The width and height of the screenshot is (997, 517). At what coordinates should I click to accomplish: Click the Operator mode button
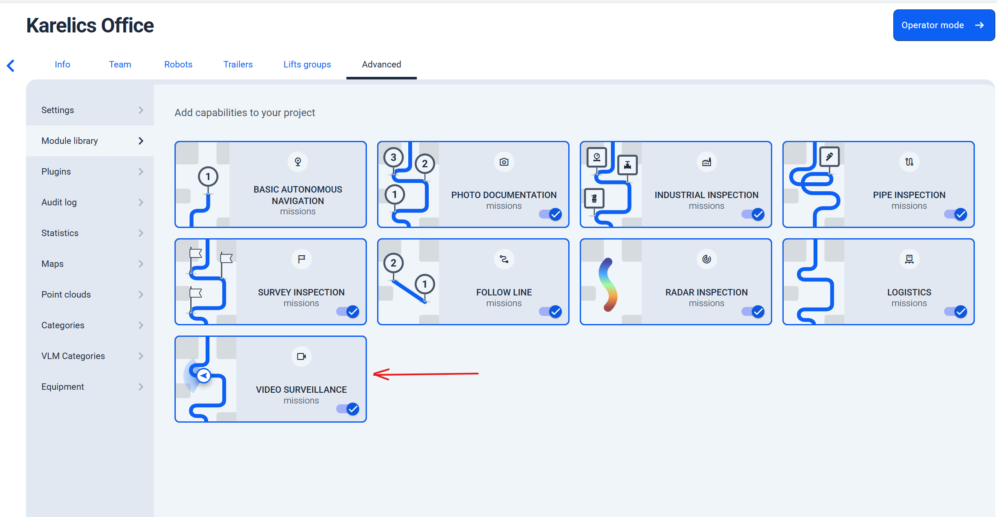point(944,25)
